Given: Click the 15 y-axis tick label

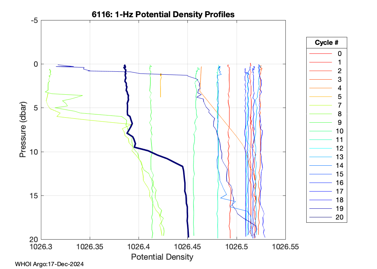Looking at the screenshot, I should [34, 196].
